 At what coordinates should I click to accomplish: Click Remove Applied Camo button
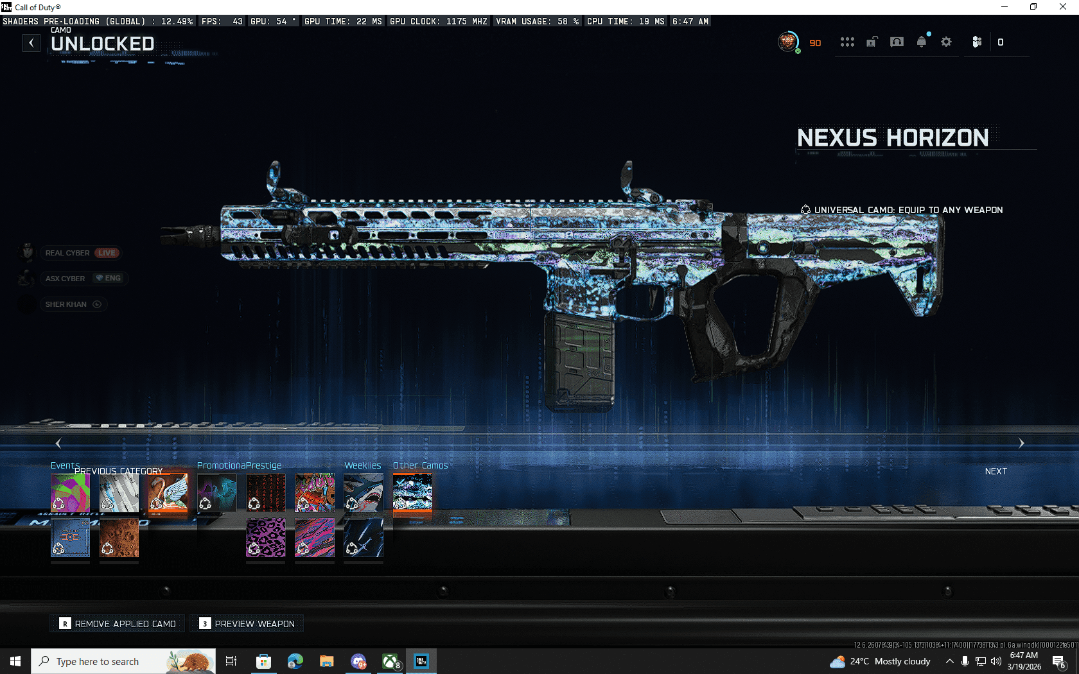point(118,624)
